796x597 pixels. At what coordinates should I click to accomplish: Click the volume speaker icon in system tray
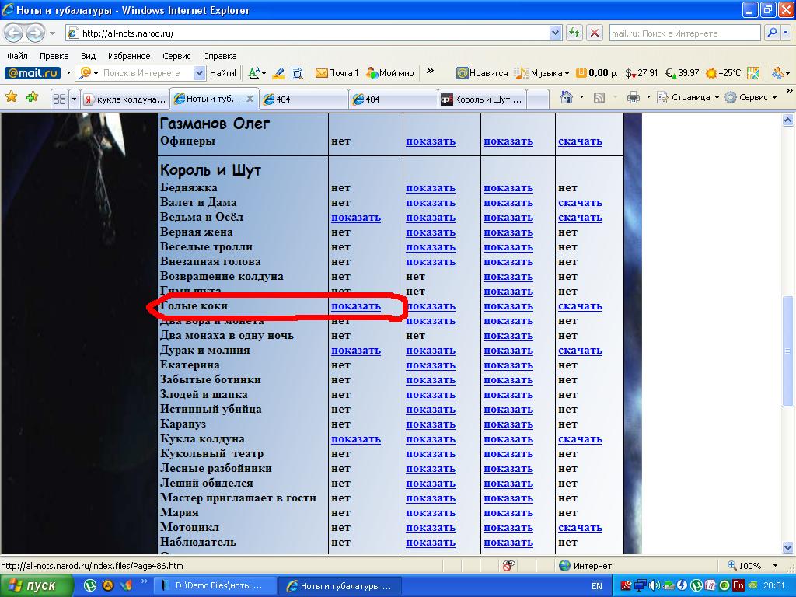[x=655, y=586]
